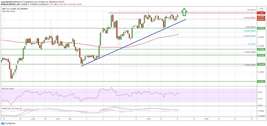Select the green 0.25020 support price label
The image size is (267, 126).
pyautogui.click(x=262, y=28)
